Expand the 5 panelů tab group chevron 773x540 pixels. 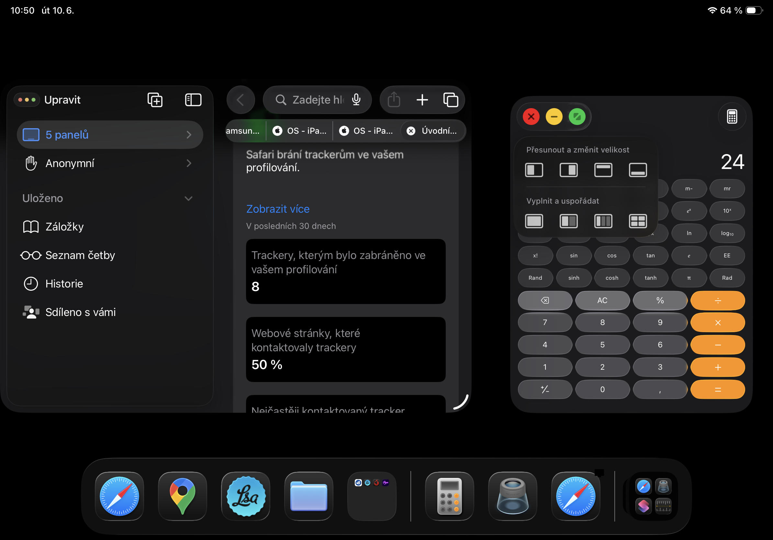point(189,135)
